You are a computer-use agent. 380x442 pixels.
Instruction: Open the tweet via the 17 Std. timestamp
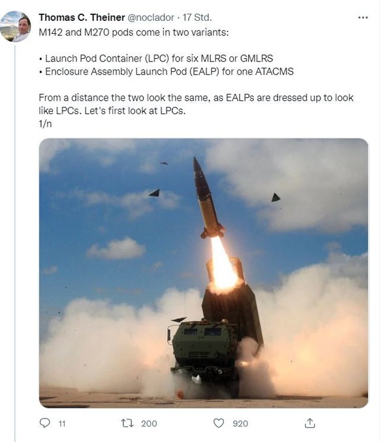pos(197,18)
